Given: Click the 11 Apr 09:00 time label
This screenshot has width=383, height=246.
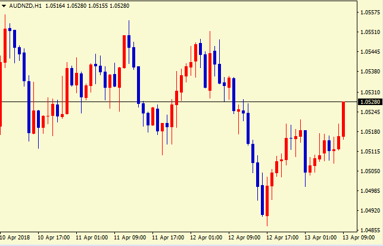Looking at the screenshot, I should coord(131,238).
